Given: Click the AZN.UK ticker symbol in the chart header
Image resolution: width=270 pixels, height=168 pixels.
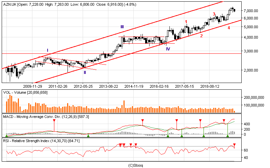Looking at the screenshot, I should [x=10, y=4].
